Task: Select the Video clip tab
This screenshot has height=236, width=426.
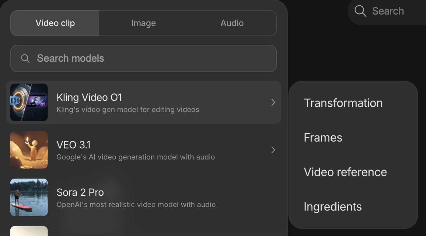Action: pos(55,23)
